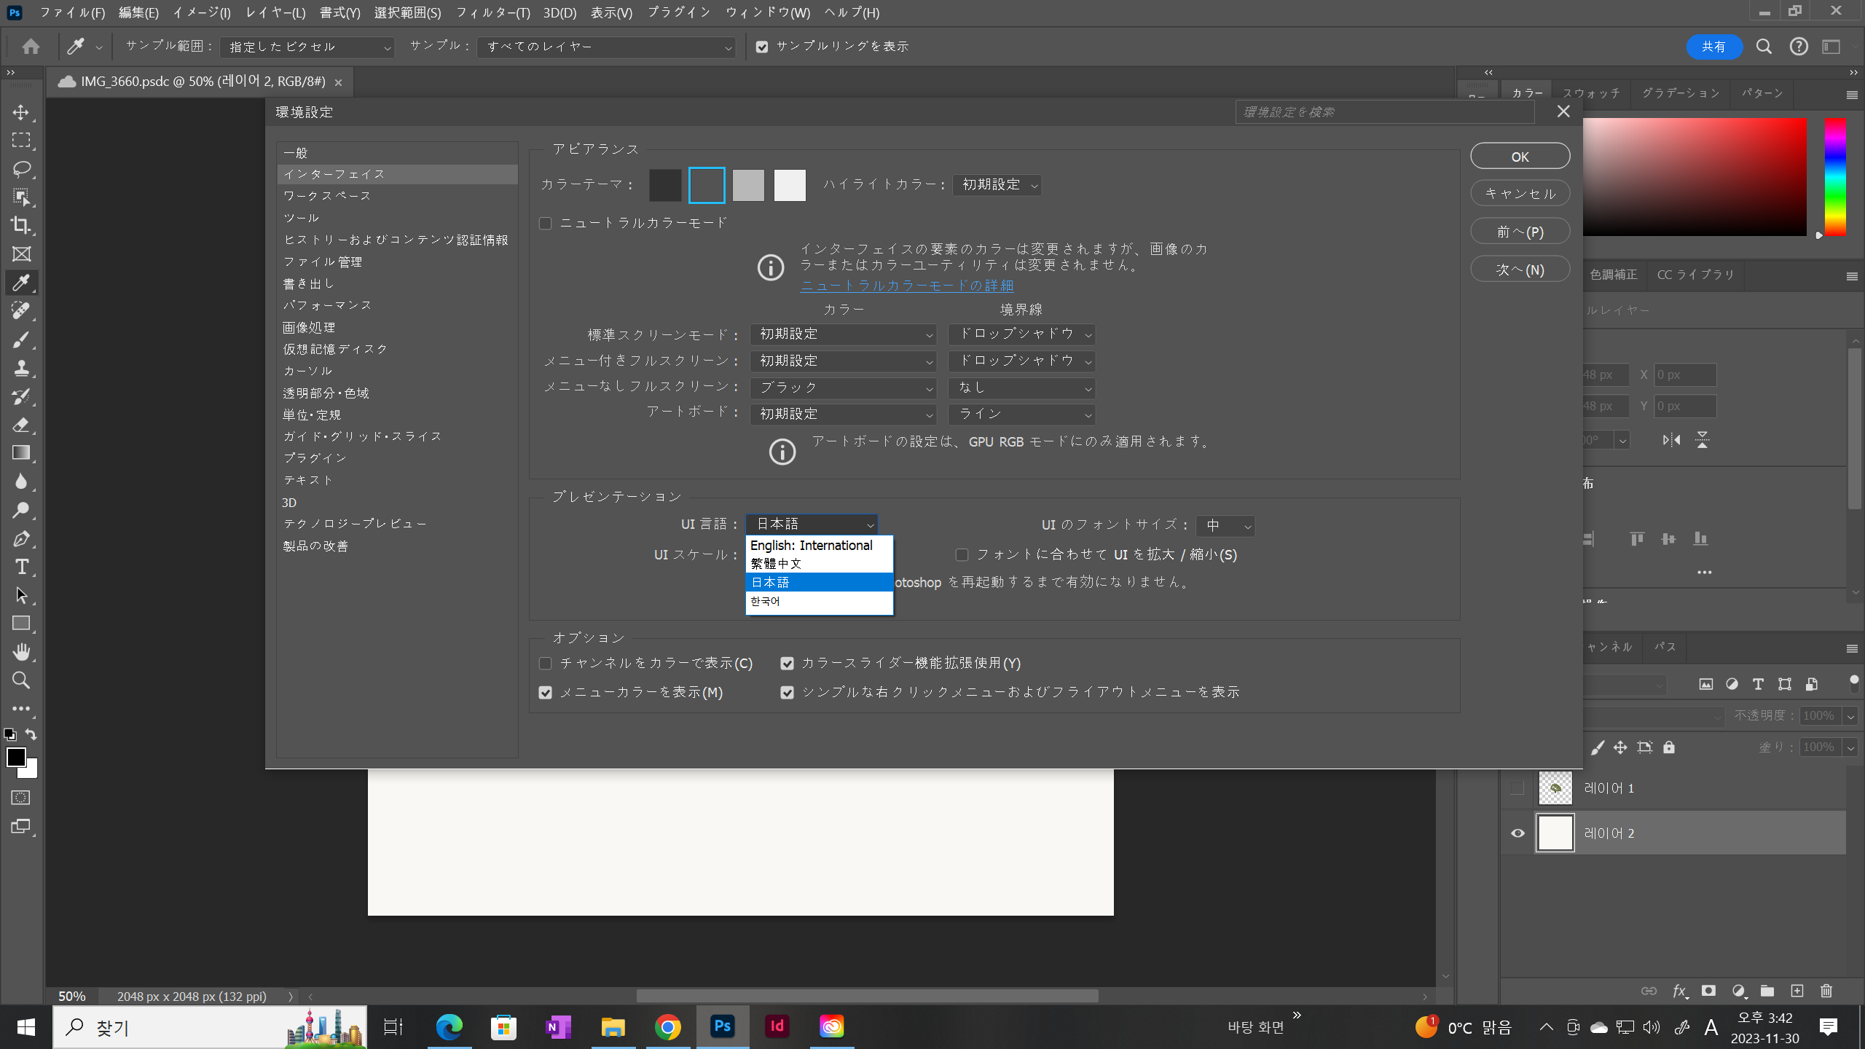
Task: Open アートボード ライン border dropdown
Action: pos(1021,415)
